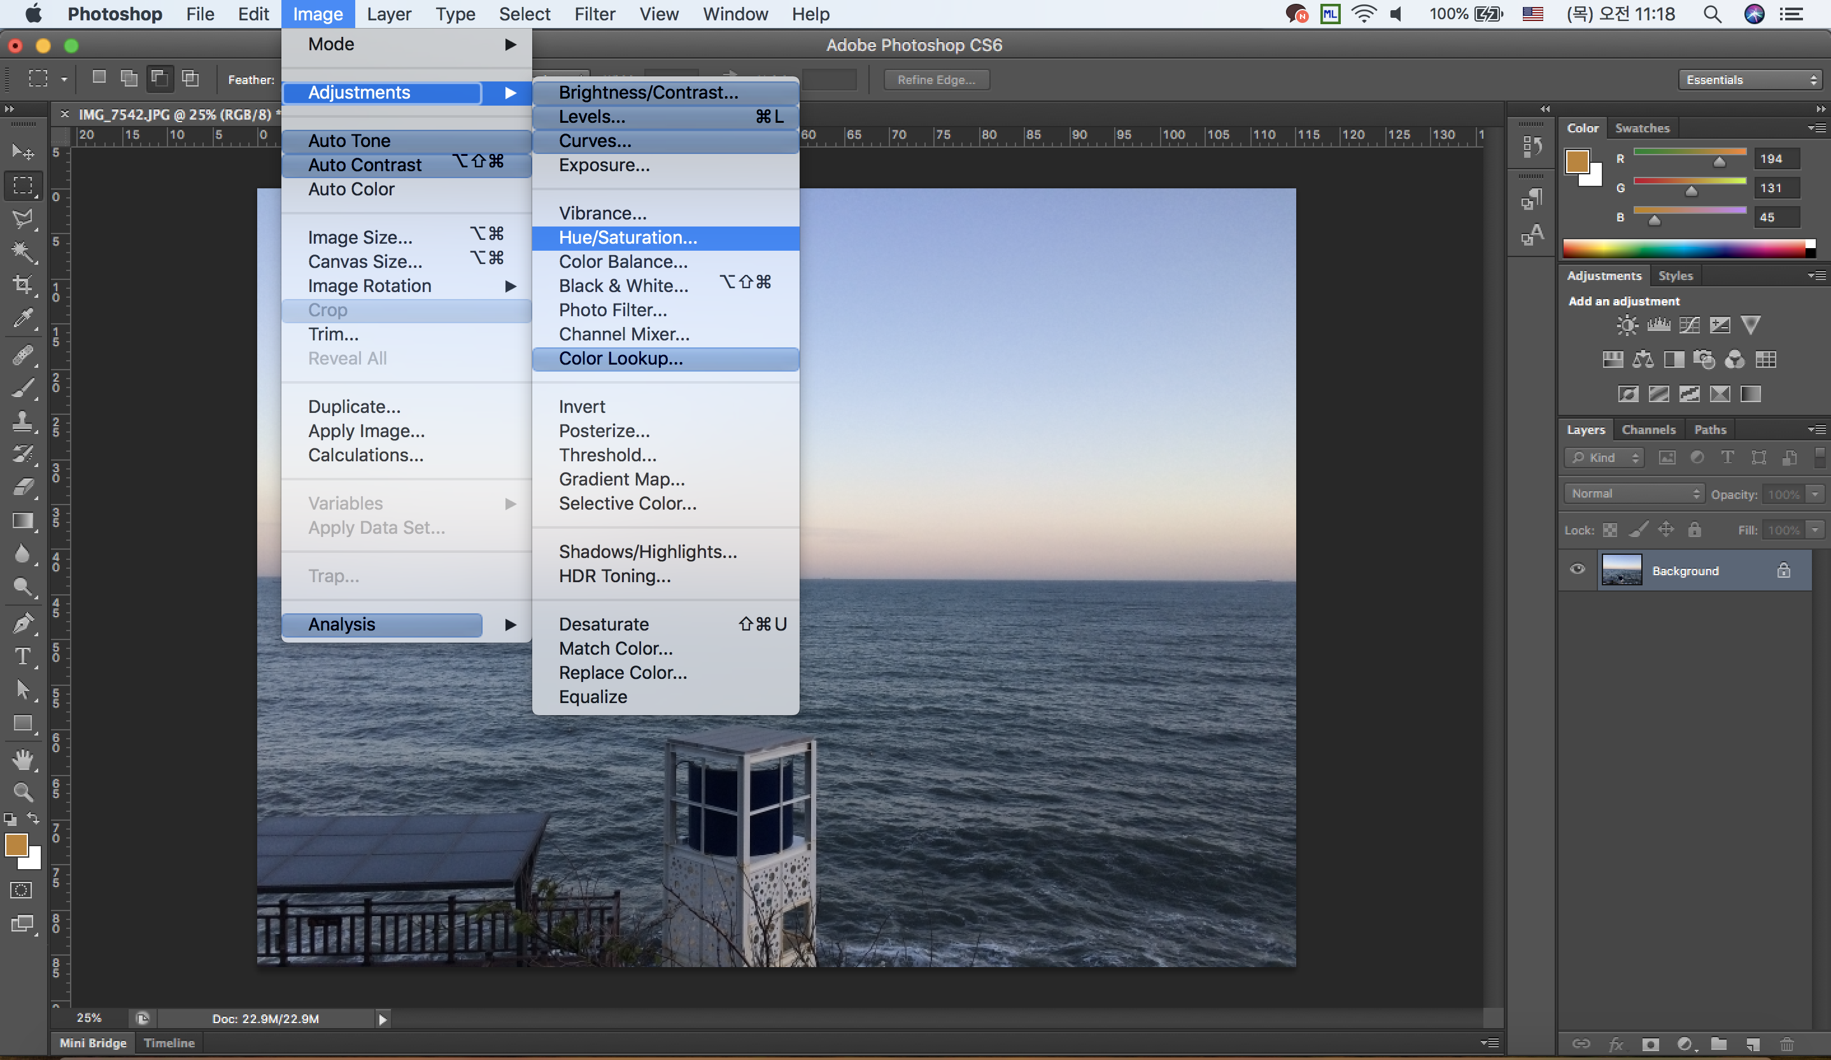Select the Magic Wand tool
The width and height of the screenshot is (1831, 1060).
(22, 252)
